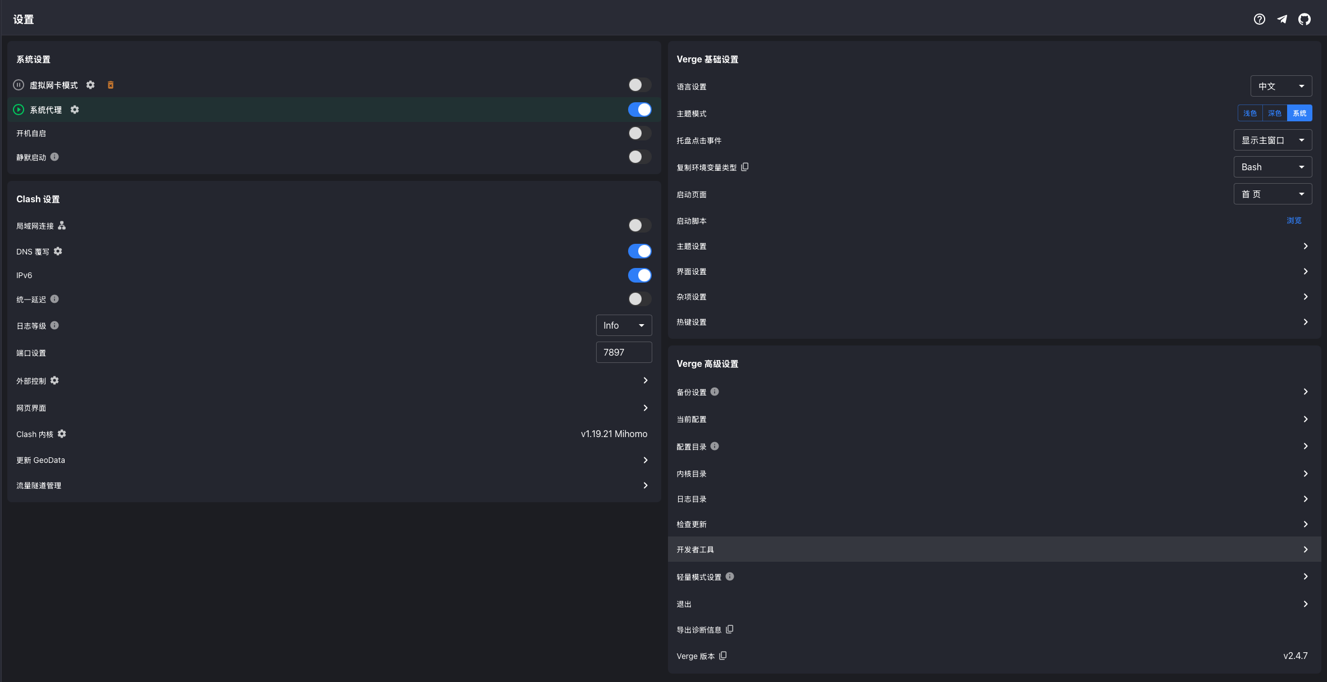The height and width of the screenshot is (682, 1327).
Task: Open the language dropdown showing 中文
Action: 1281,86
